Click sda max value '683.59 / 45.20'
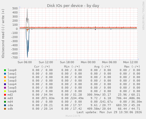This screenshot has width=146, height=119. [128, 105]
